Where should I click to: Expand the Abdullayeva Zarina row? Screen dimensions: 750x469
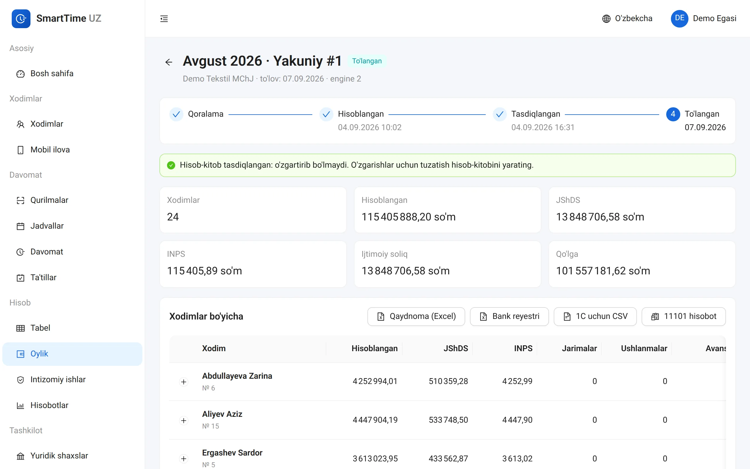coord(184,382)
